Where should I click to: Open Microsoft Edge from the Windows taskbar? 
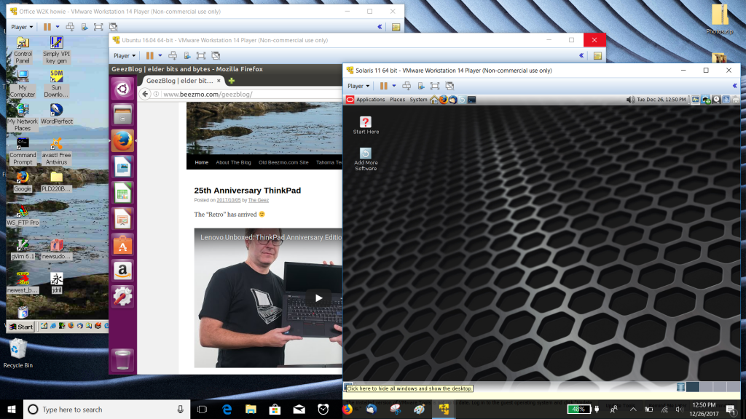tap(227, 409)
